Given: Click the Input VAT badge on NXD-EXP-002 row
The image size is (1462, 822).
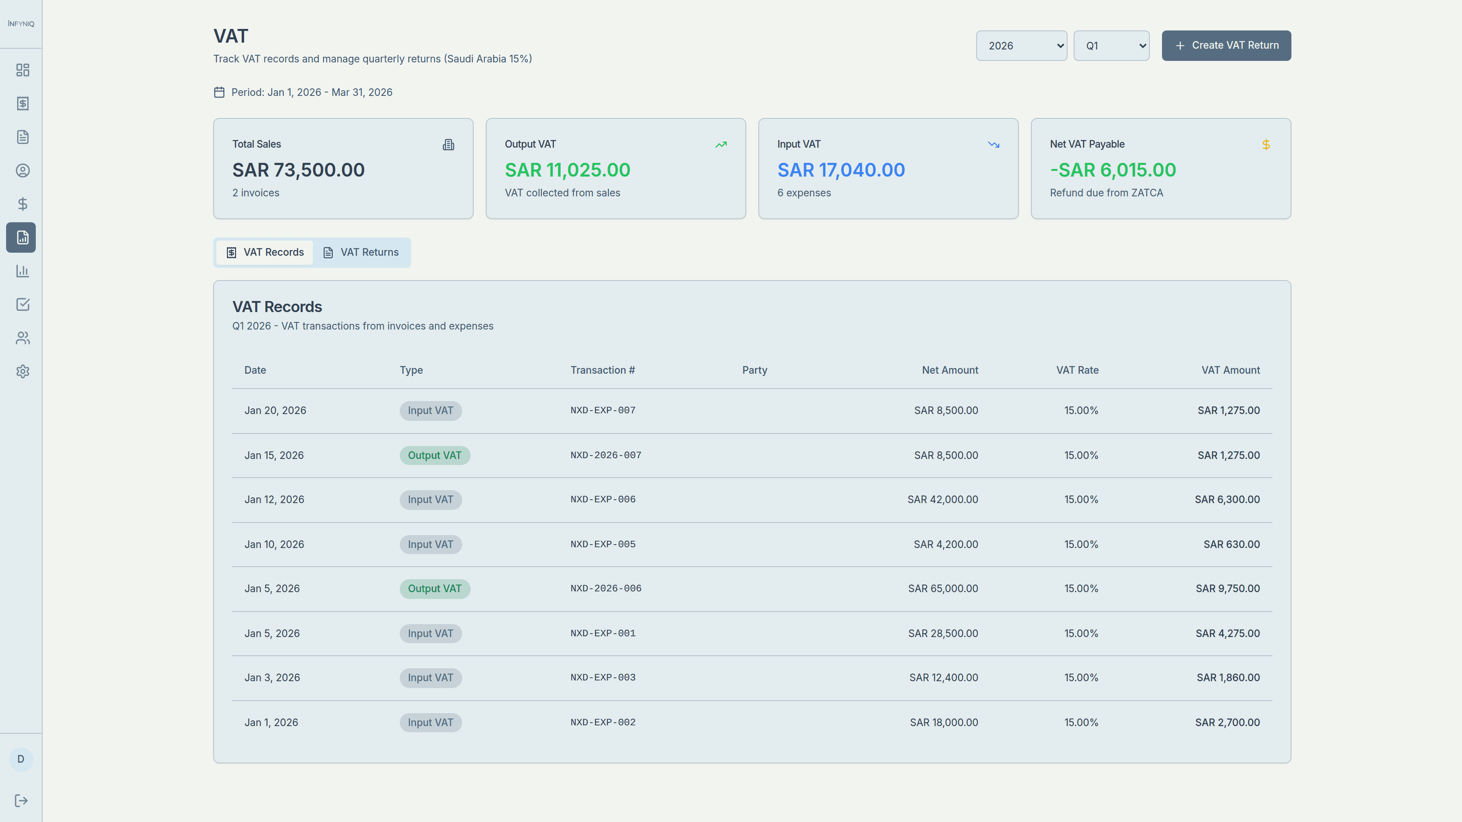Looking at the screenshot, I should pyautogui.click(x=430, y=722).
